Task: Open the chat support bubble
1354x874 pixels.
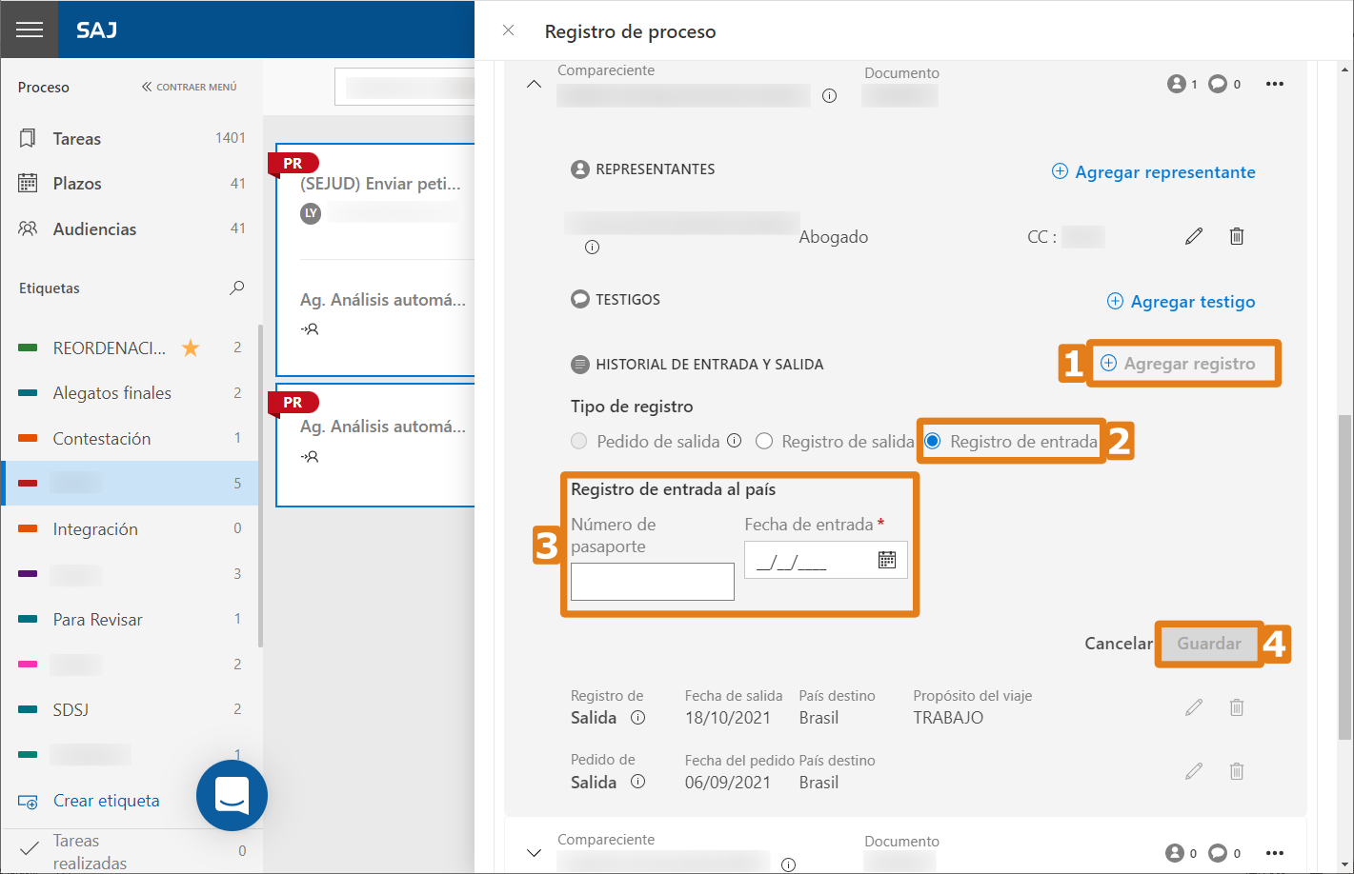Action: (x=232, y=795)
